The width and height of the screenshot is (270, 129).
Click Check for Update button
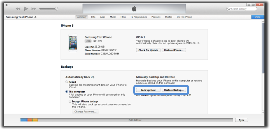coord(148,50)
